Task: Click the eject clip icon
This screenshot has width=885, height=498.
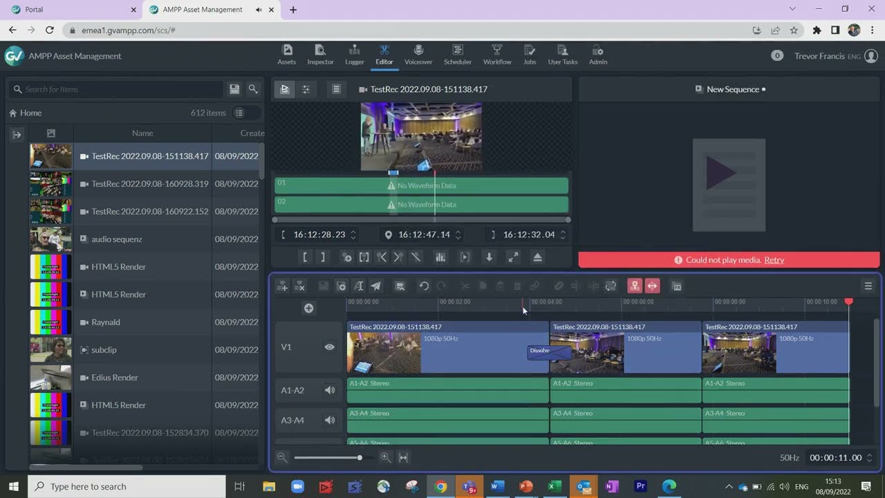Action: pos(538,257)
